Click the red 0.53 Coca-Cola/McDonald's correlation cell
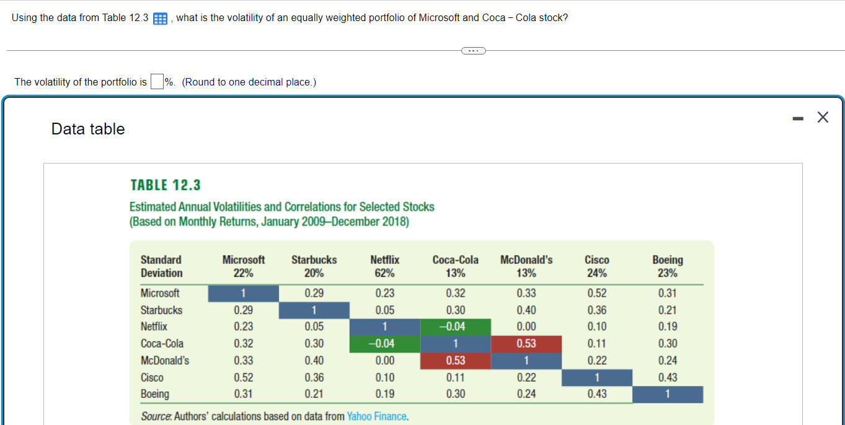 [x=526, y=344]
